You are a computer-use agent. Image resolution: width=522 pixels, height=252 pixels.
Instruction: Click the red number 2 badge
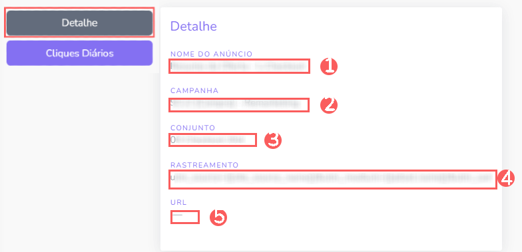click(x=329, y=105)
